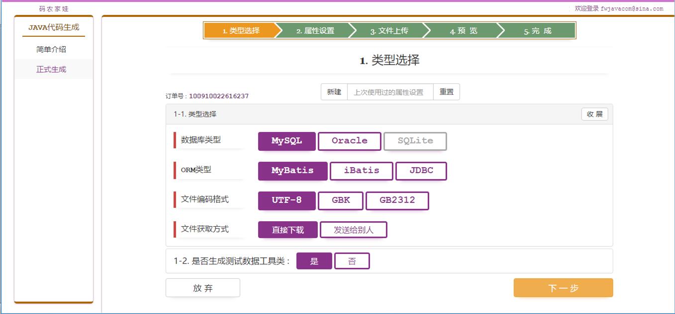The image size is (675, 314).
Task: Choose UTF-8 file encoding
Action: coord(287,200)
